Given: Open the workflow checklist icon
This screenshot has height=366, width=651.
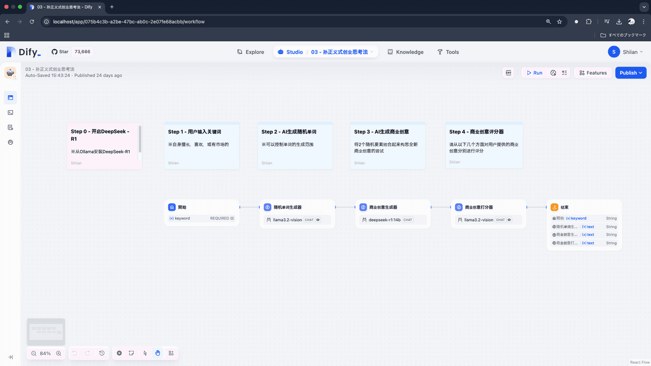Looking at the screenshot, I should [564, 73].
